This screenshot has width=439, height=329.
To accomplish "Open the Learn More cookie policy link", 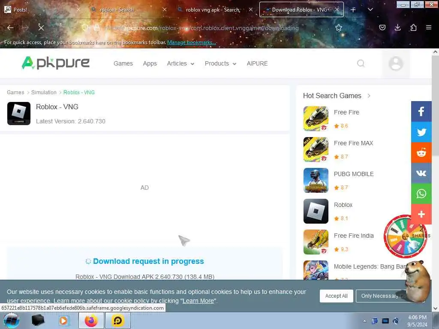I will click(x=198, y=301).
